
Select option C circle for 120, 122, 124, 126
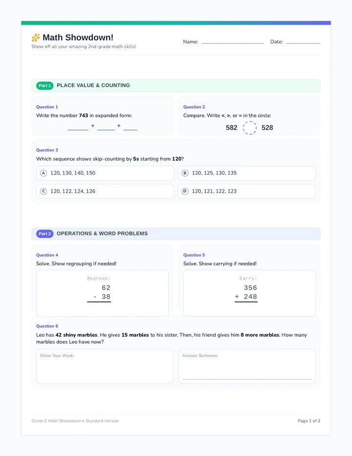44,191
